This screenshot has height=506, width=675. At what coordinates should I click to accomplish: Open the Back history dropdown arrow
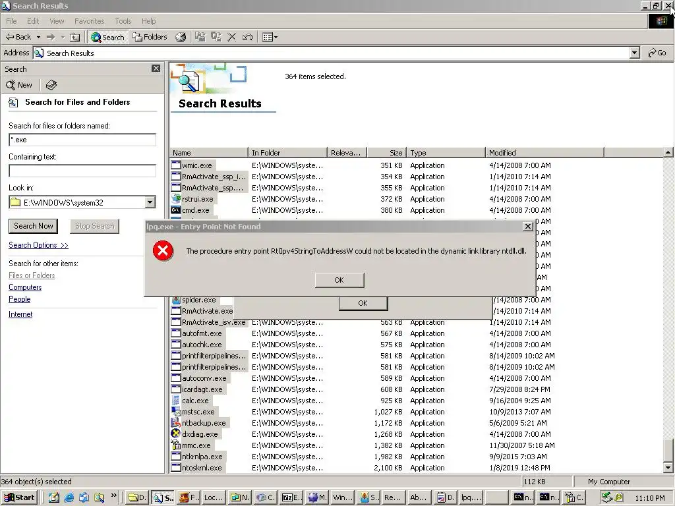(x=38, y=38)
